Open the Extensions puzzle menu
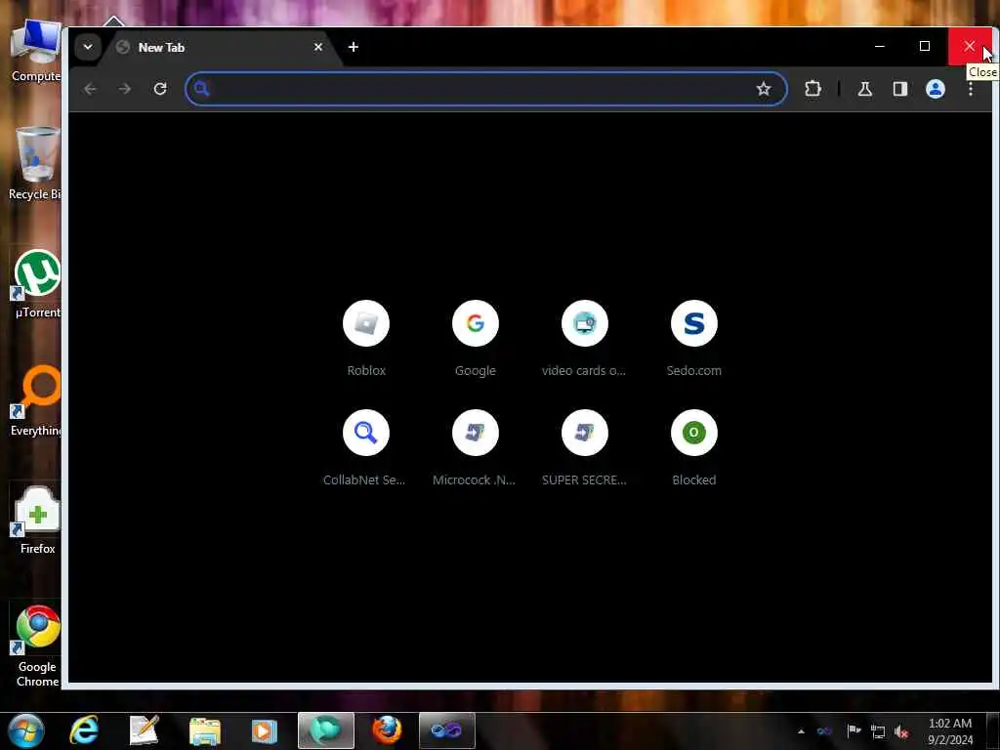Screen dimensions: 1000x750 (812, 89)
